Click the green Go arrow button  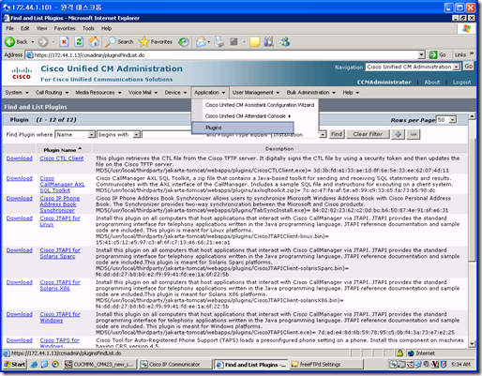point(433,55)
